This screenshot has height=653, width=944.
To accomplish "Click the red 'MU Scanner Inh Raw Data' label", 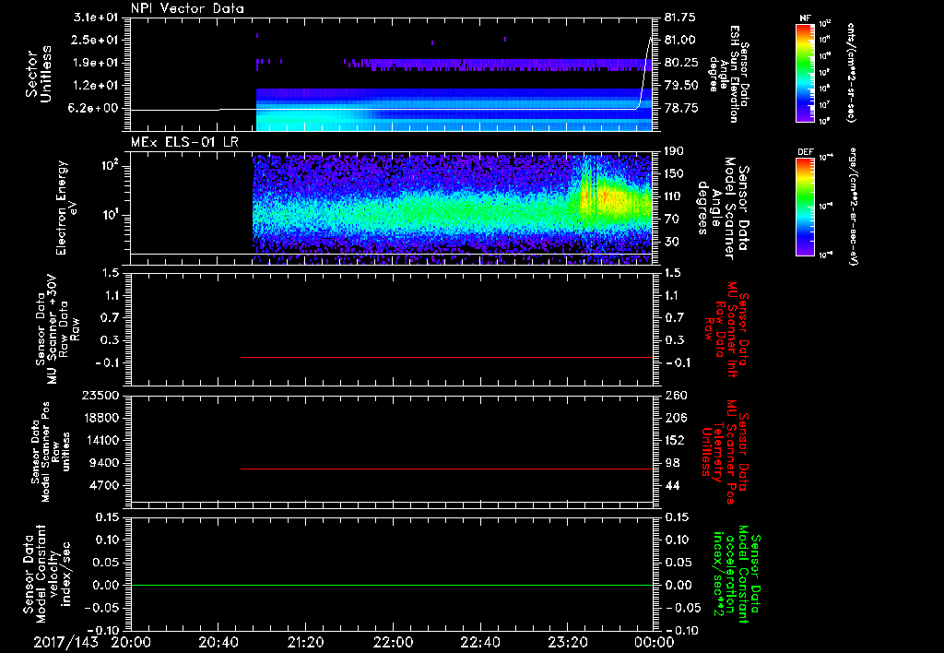I will (x=726, y=329).
